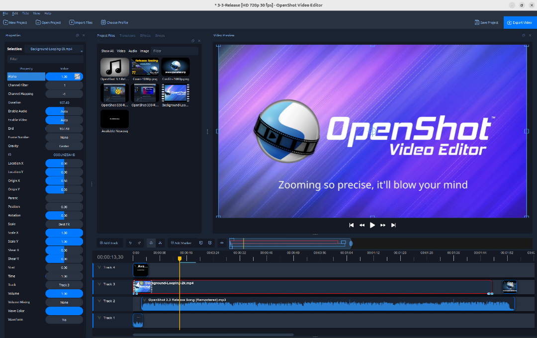Click the Redo arrow icon
The width and height of the screenshot is (537, 338).
click(139, 243)
